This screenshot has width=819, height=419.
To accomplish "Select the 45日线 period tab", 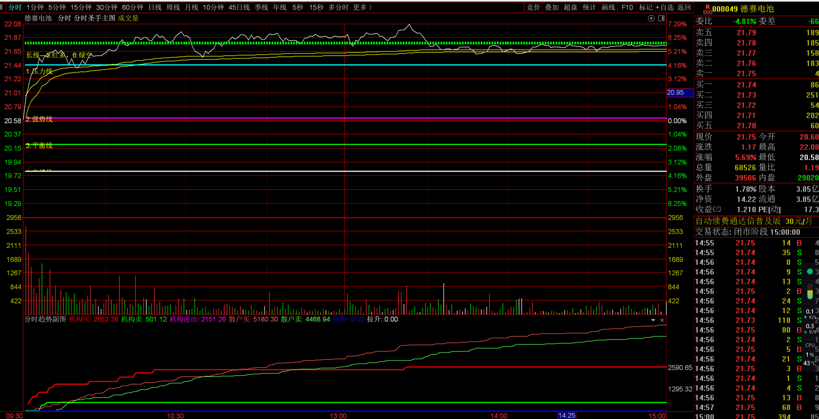I will click(239, 7).
